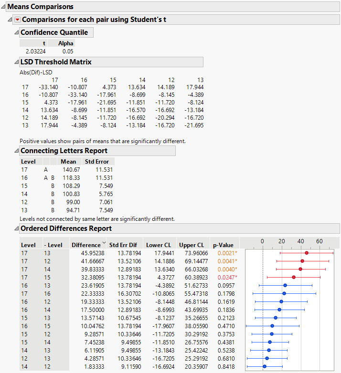Open red triangle menu for Student's t comparisons
341x373 pixels.
click(x=18, y=20)
